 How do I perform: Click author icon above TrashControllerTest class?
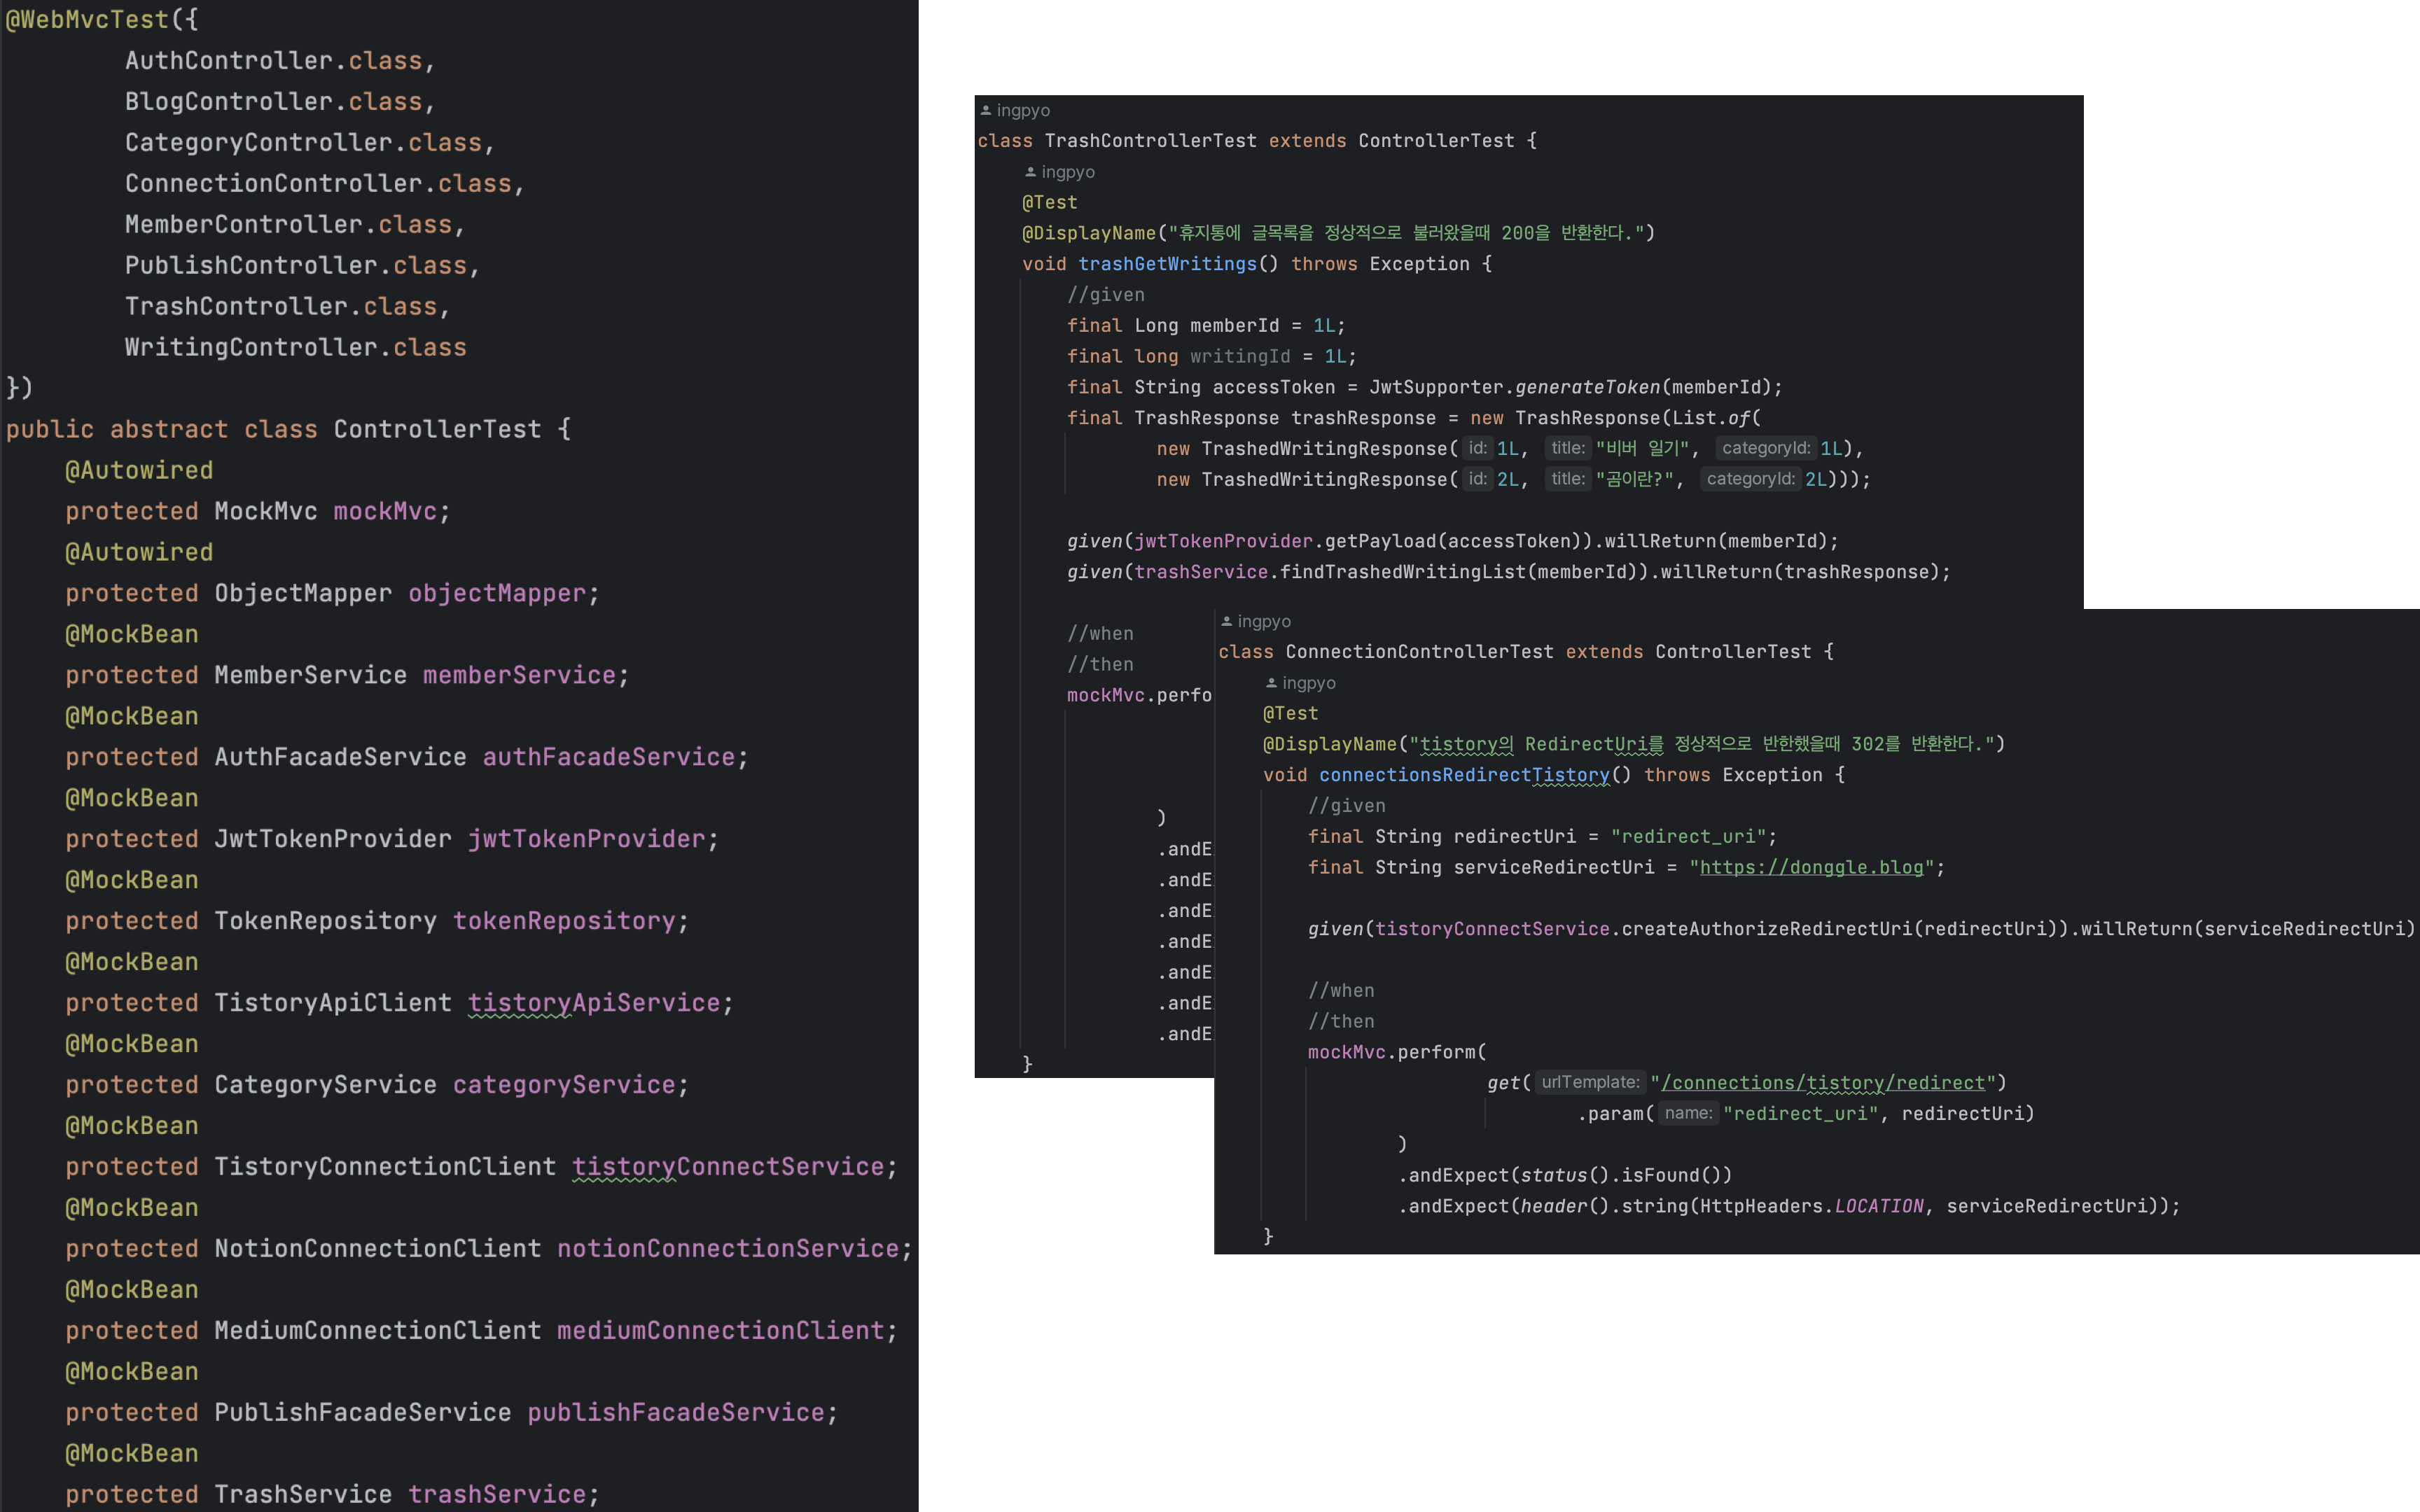[985, 110]
